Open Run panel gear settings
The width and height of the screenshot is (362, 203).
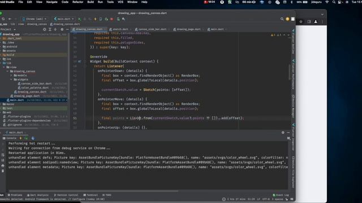(283, 133)
